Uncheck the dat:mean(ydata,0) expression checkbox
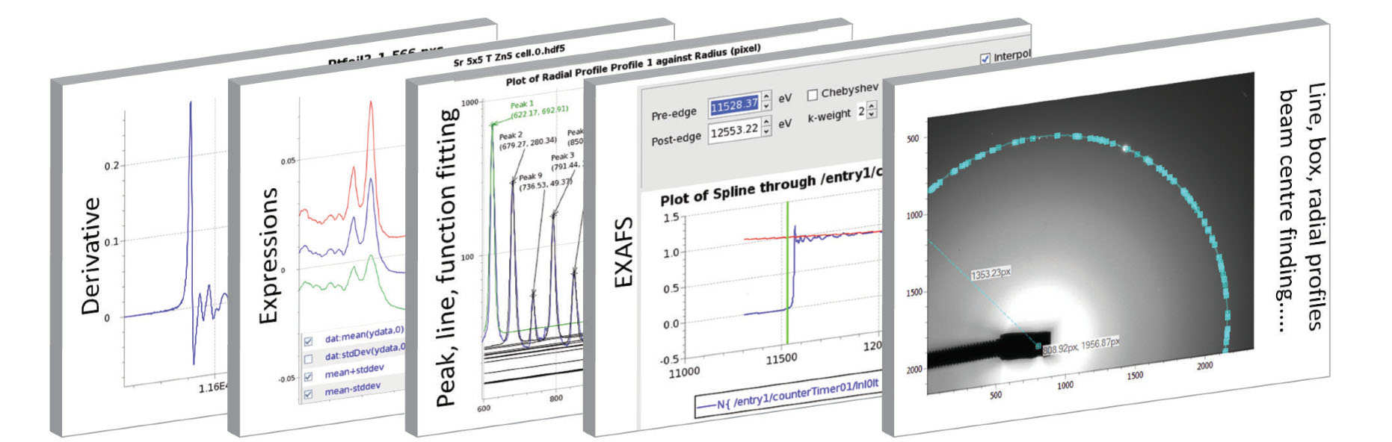The height and width of the screenshot is (442, 1392). [308, 341]
